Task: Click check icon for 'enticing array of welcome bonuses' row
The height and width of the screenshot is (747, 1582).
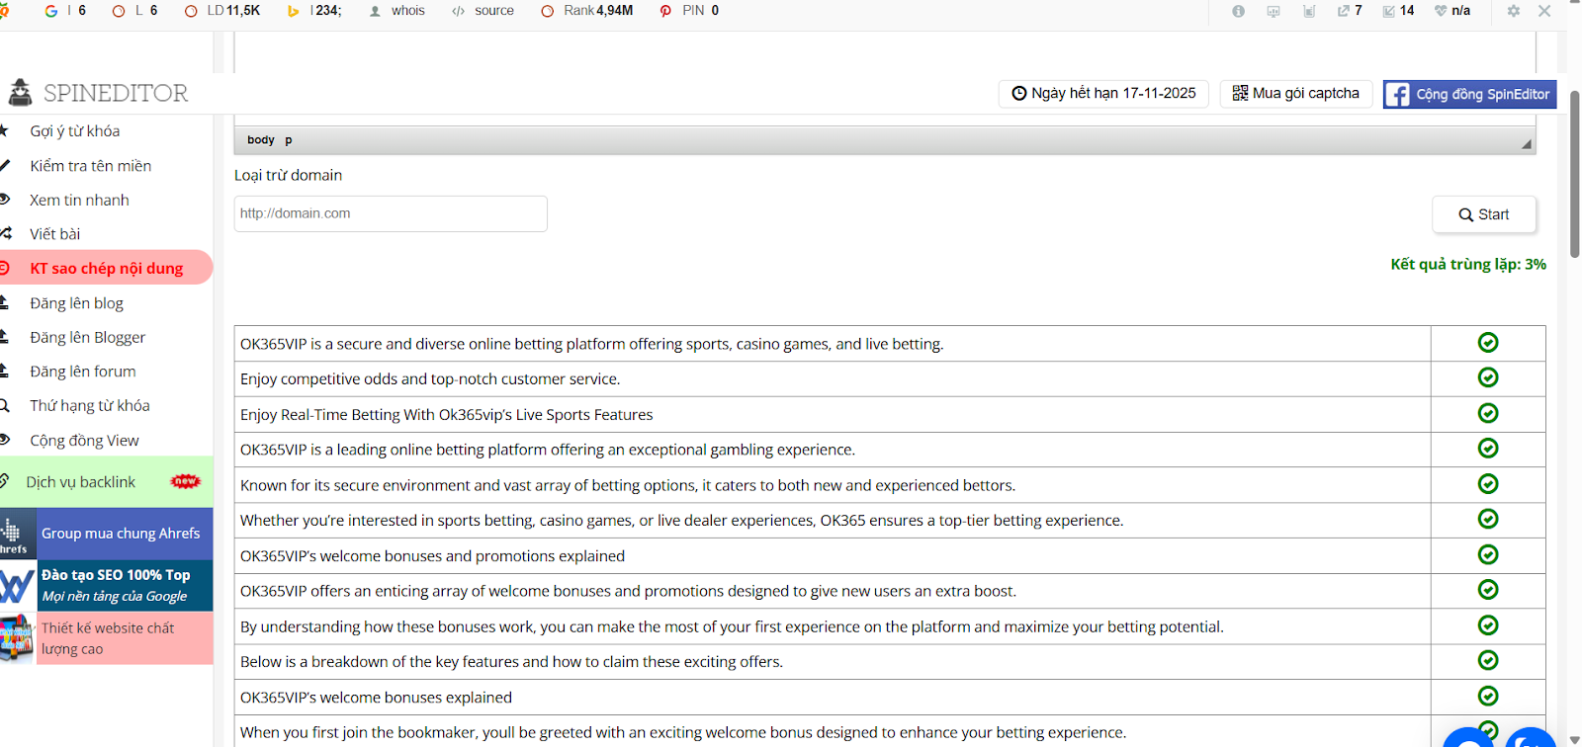Action: [x=1488, y=590]
